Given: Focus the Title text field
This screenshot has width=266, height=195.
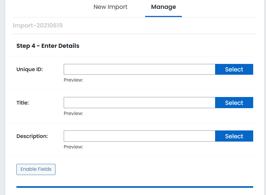Looking at the screenshot, I should click(x=139, y=103).
